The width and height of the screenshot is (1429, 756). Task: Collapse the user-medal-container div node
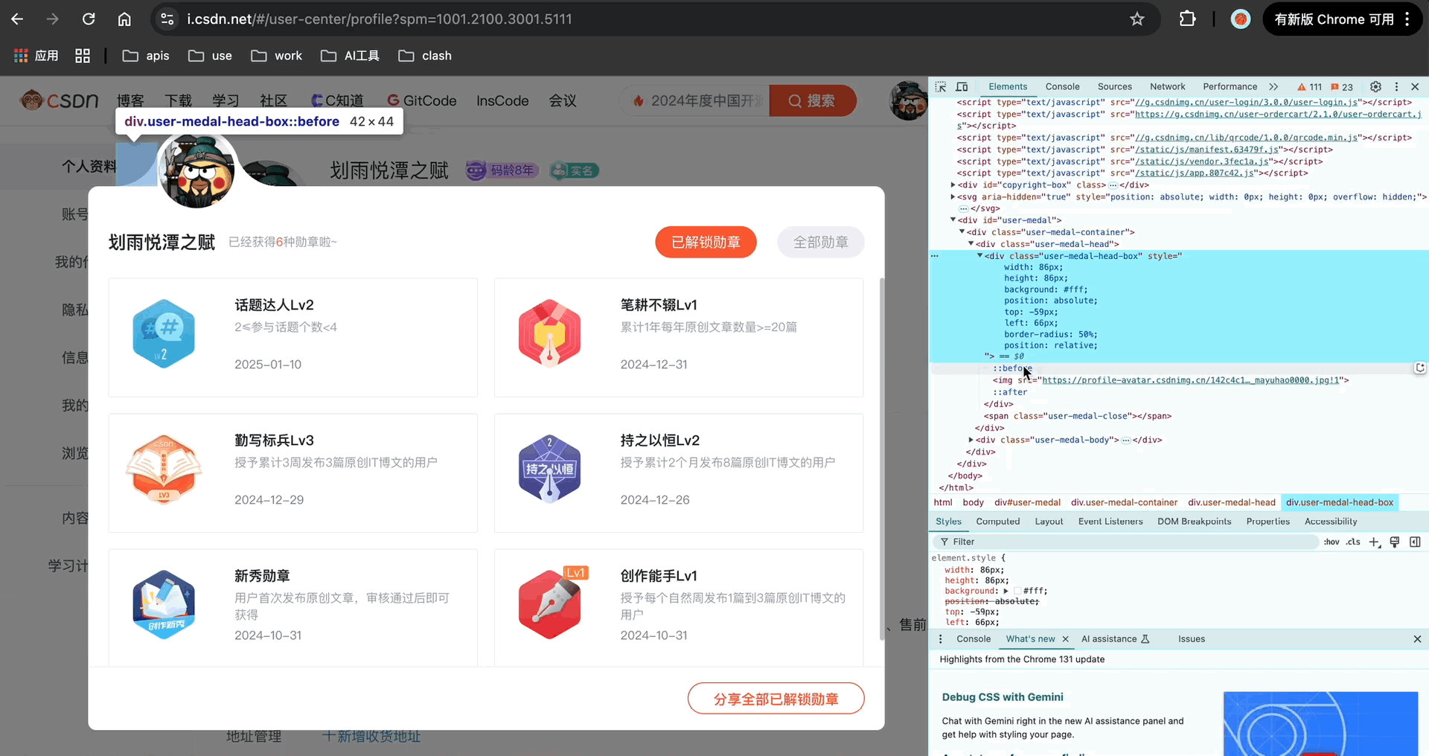coord(962,232)
